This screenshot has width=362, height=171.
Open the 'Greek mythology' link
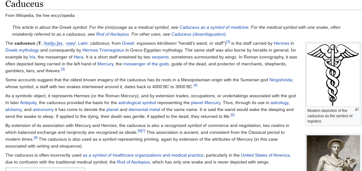[22, 50]
